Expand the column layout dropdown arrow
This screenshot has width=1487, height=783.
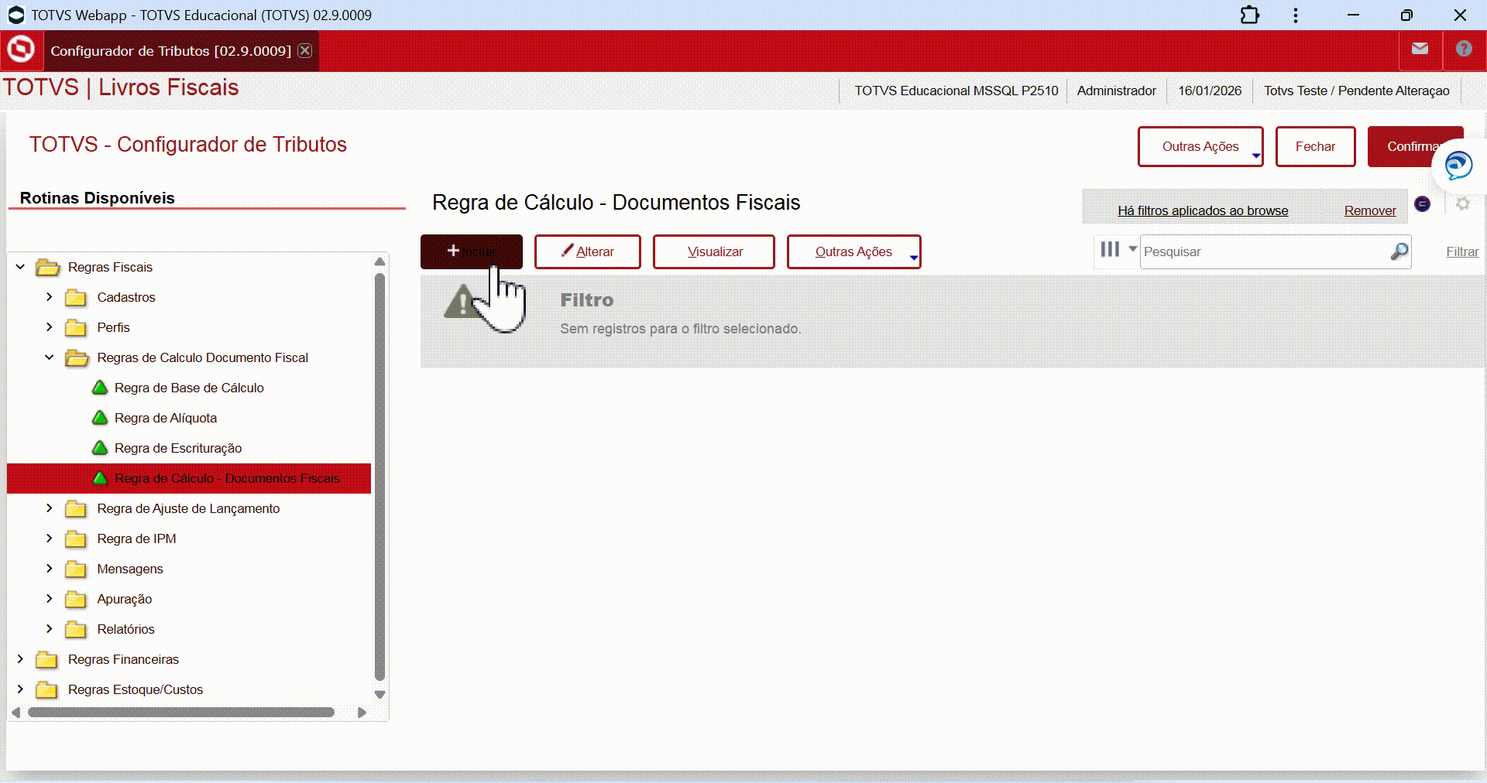click(1132, 249)
